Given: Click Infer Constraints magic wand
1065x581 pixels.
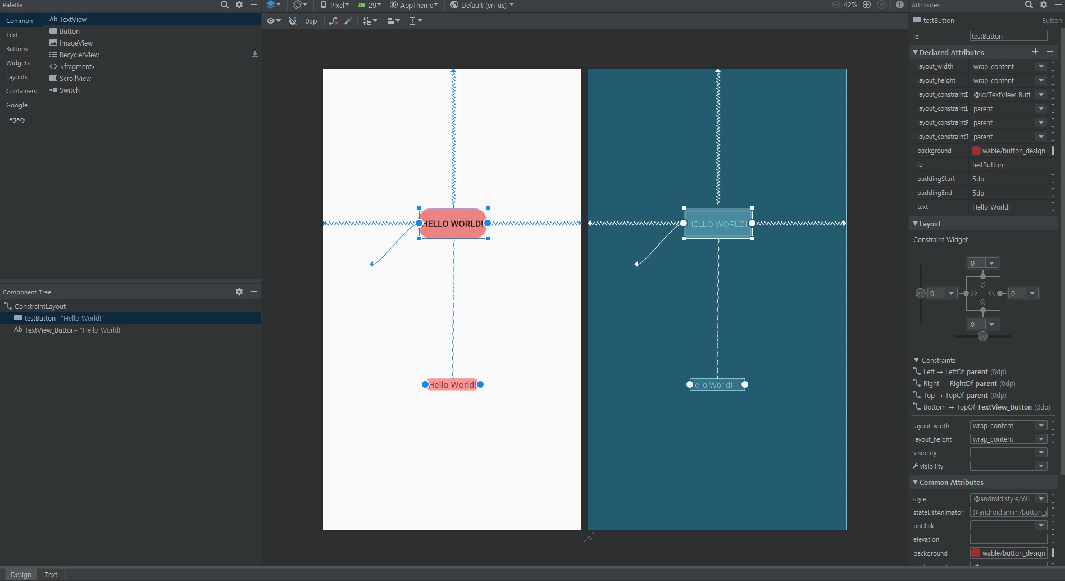Looking at the screenshot, I should click(x=348, y=20).
